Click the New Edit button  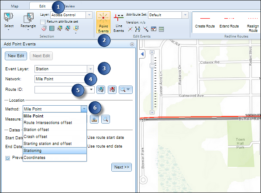[16, 56]
